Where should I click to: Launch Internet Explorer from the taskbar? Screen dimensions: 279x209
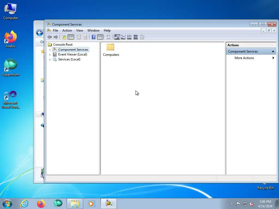pyautogui.click(x=24, y=204)
